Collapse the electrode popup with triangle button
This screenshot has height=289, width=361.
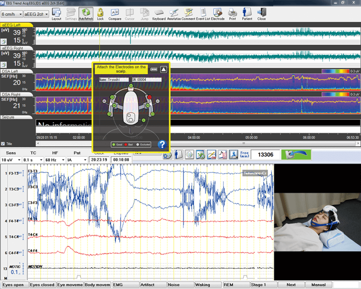coord(164,69)
